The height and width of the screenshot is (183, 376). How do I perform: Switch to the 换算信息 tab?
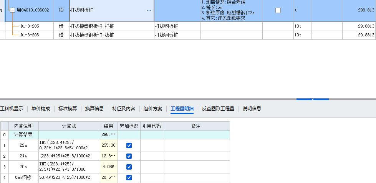tap(94, 109)
